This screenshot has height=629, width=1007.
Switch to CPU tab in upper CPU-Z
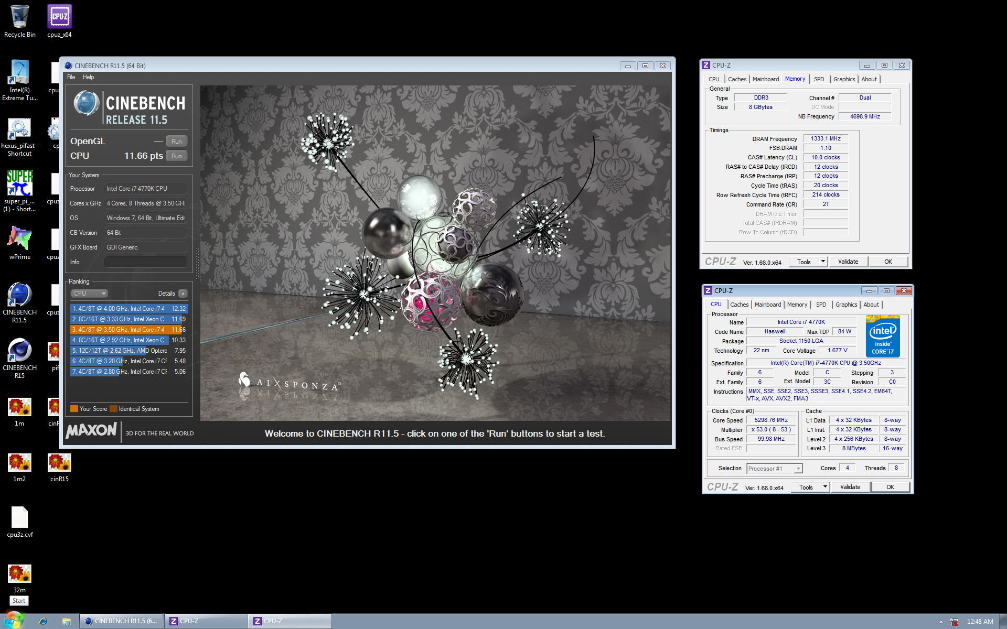pyautogui.click(x=714, y=79)
